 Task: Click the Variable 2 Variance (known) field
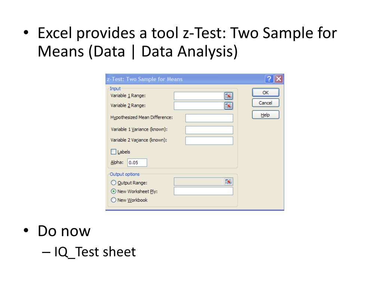(209, 141)
